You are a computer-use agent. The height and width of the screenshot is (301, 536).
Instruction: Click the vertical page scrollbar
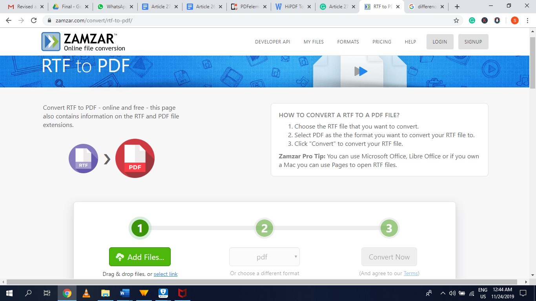tap(532, 63)
